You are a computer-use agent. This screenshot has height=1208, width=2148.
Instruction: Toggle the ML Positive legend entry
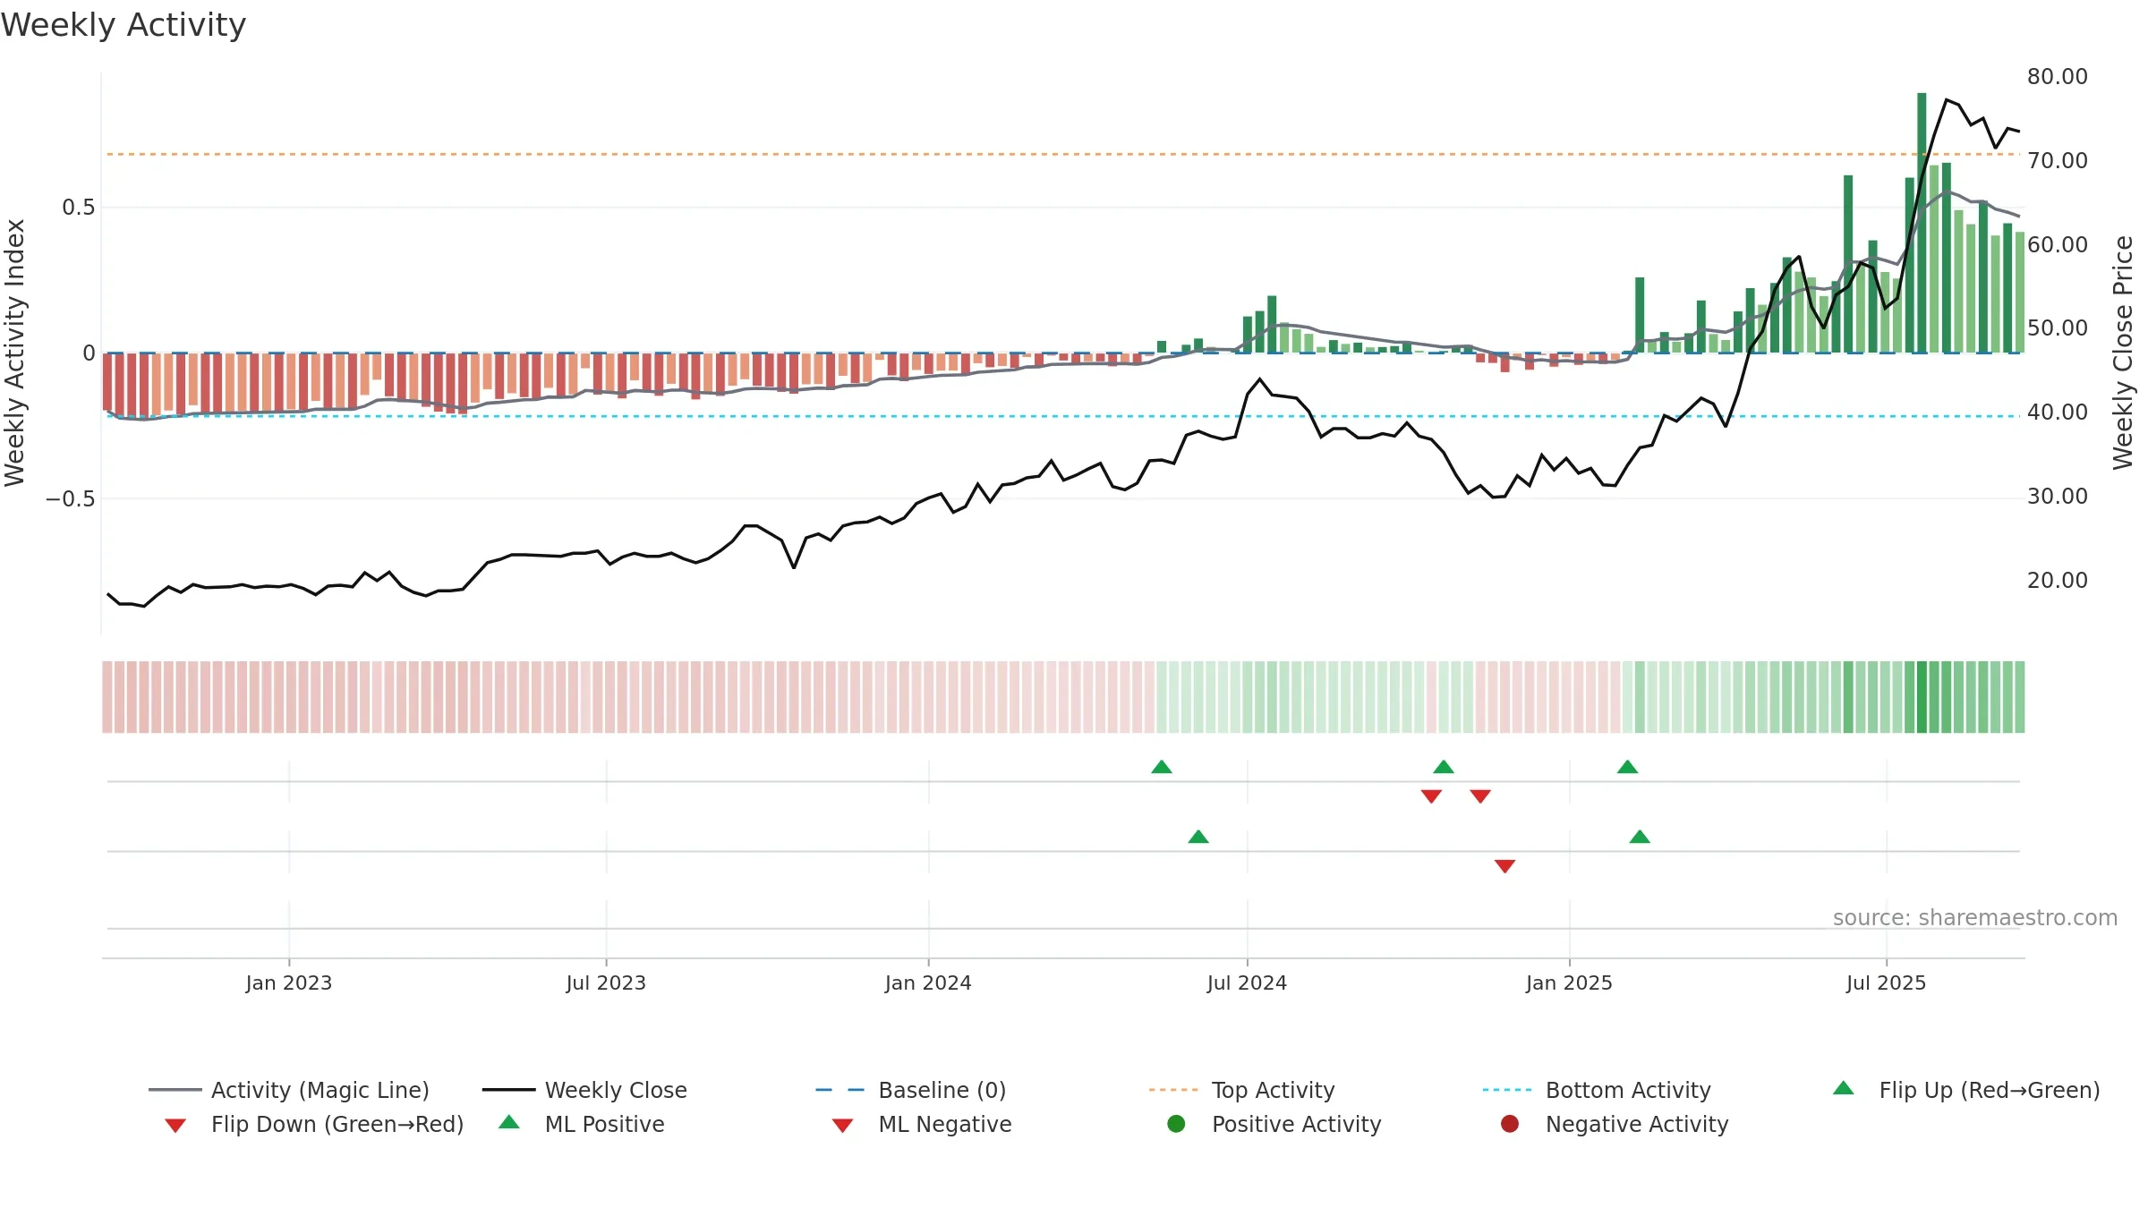click(582, 1124)
